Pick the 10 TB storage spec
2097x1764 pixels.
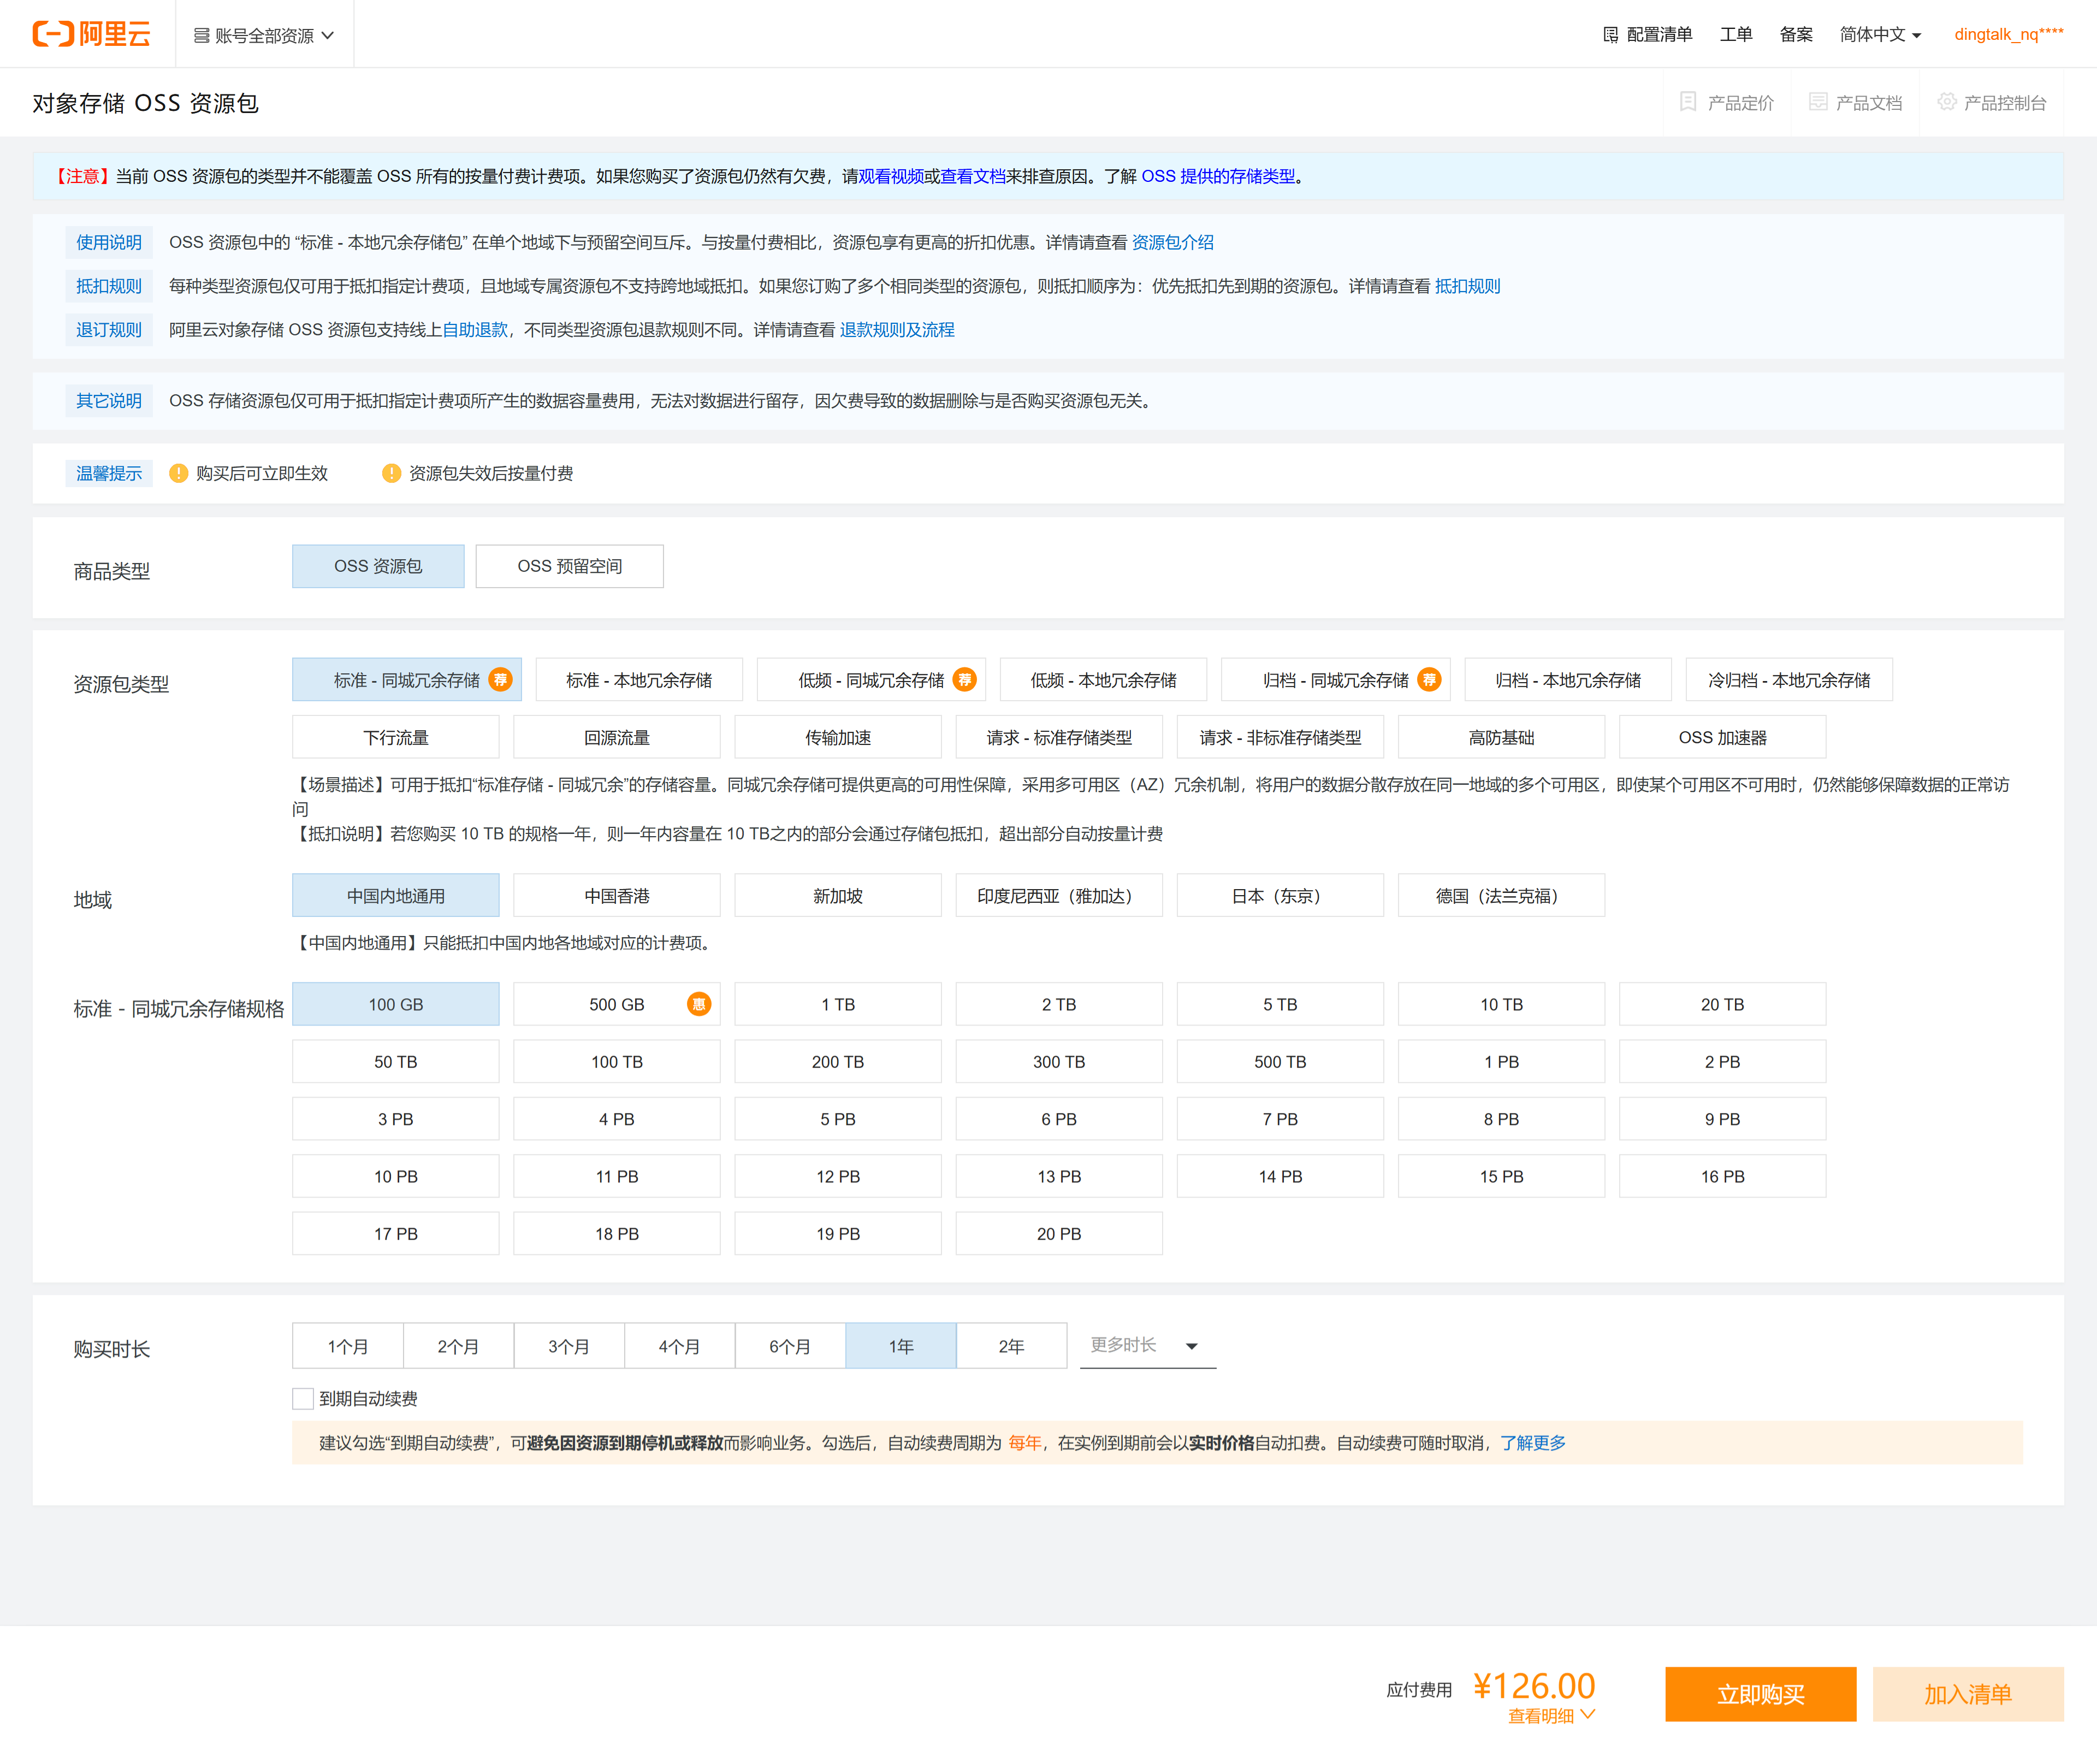[x=1502, y=1004]
